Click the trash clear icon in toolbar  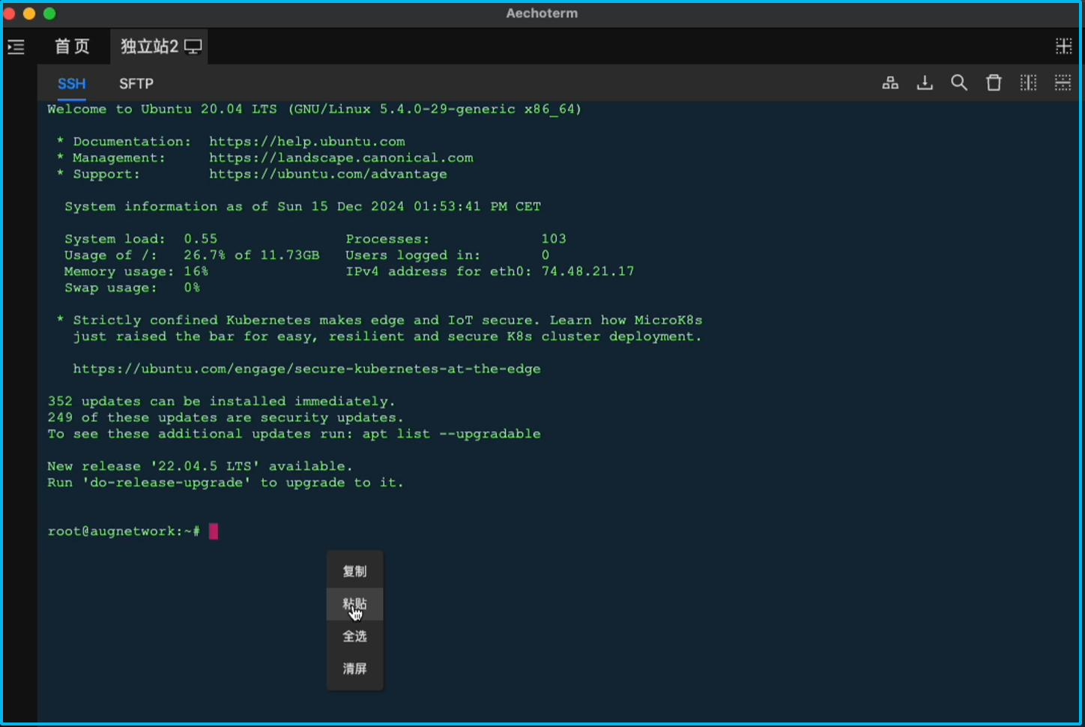pos(994,83)
